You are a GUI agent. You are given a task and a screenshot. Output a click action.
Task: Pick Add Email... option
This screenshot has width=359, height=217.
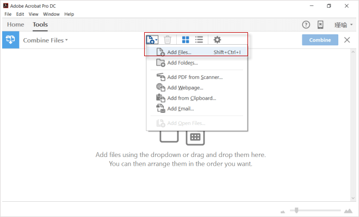tap(197, 108)
